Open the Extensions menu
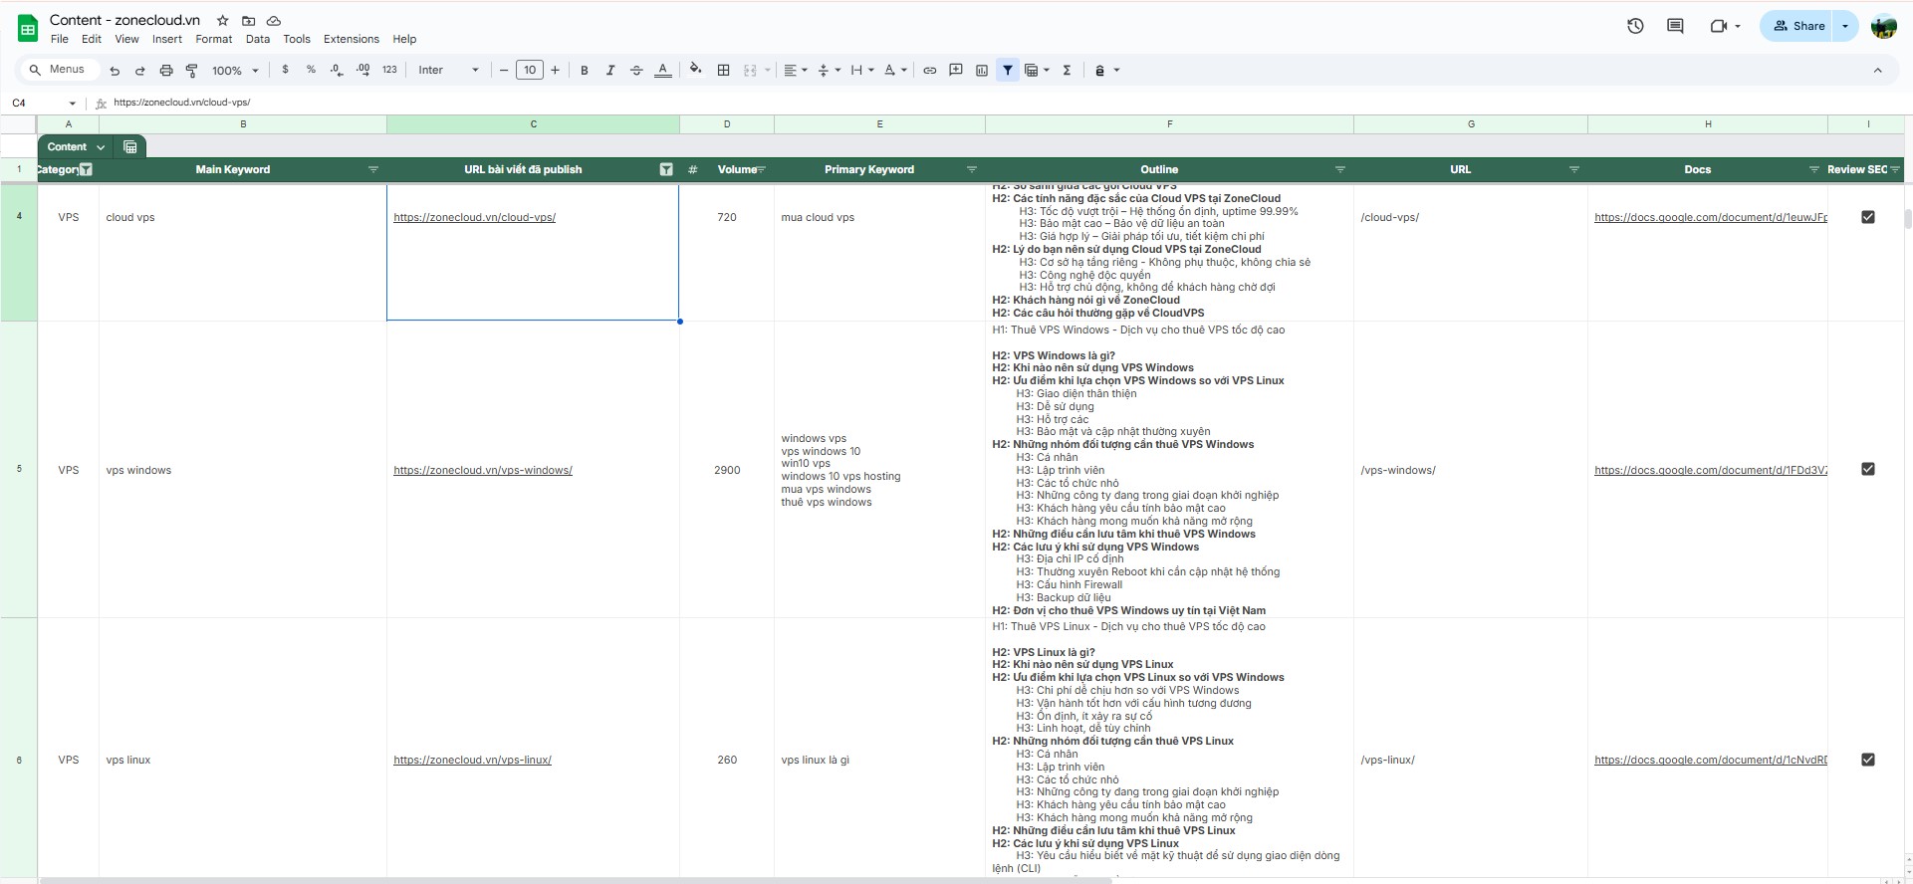 352,39
